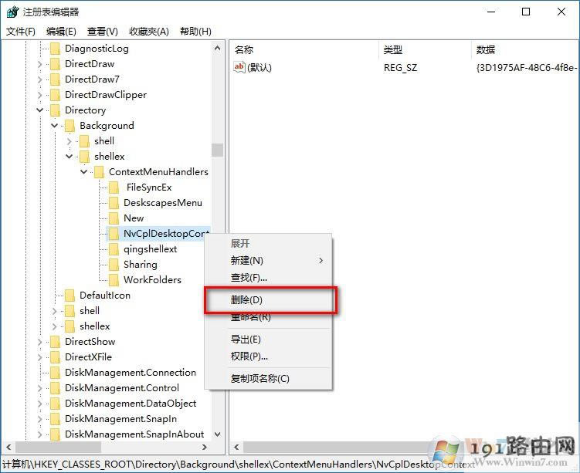Click the tree pane scroll down arrow
This screenshot has height=473, width=580.
click(x=218, y=434)
